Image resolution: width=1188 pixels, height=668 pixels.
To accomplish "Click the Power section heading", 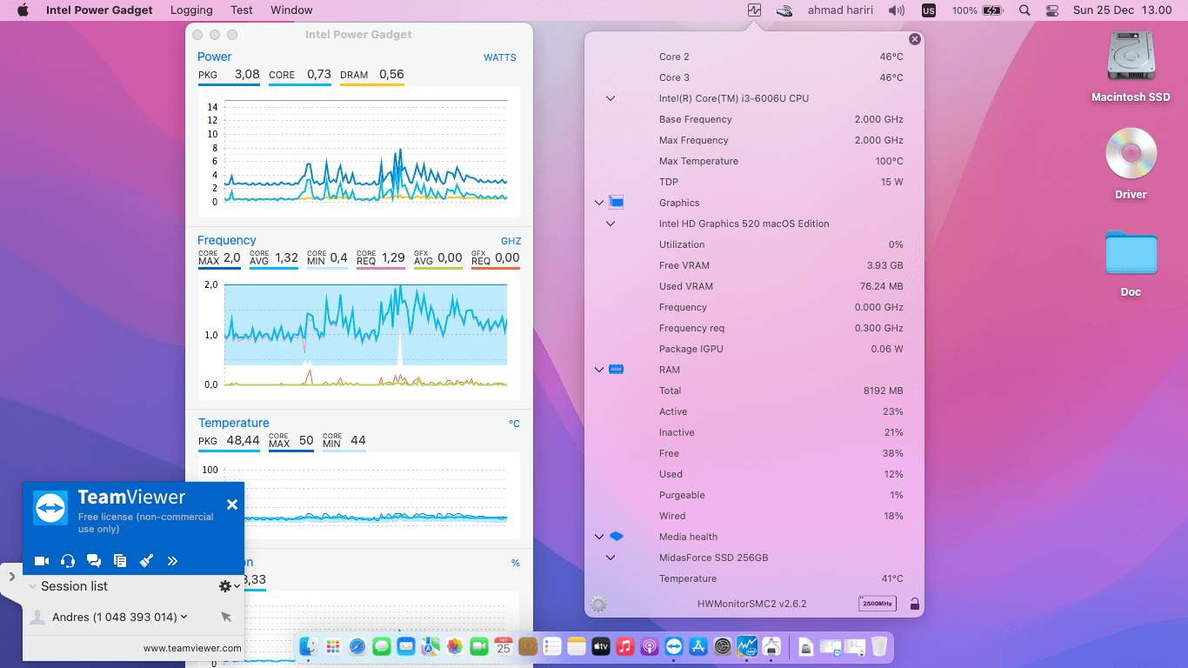I will tap(215, 57).
